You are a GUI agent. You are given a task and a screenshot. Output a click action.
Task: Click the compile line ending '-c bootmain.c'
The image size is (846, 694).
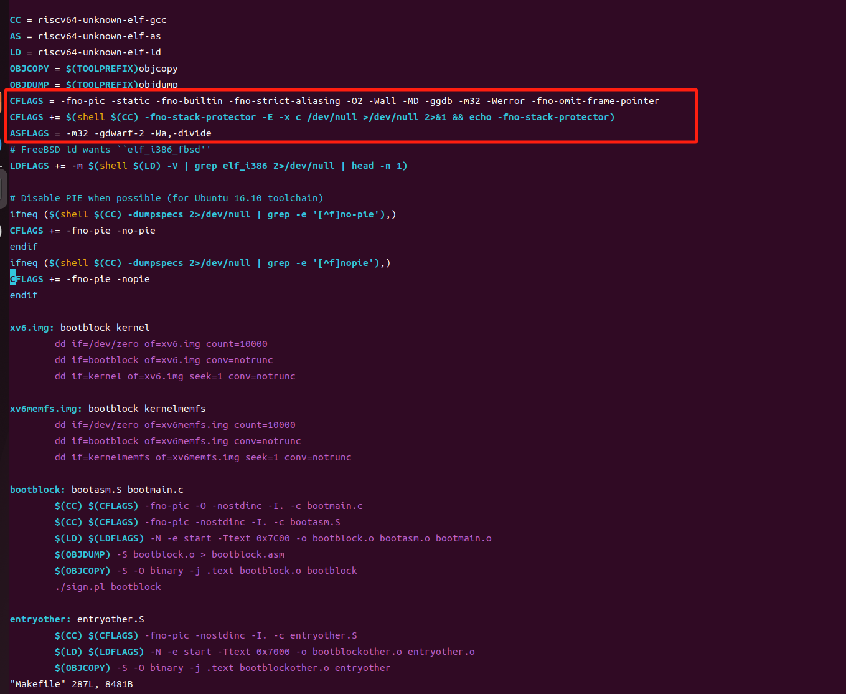(209, 506)
